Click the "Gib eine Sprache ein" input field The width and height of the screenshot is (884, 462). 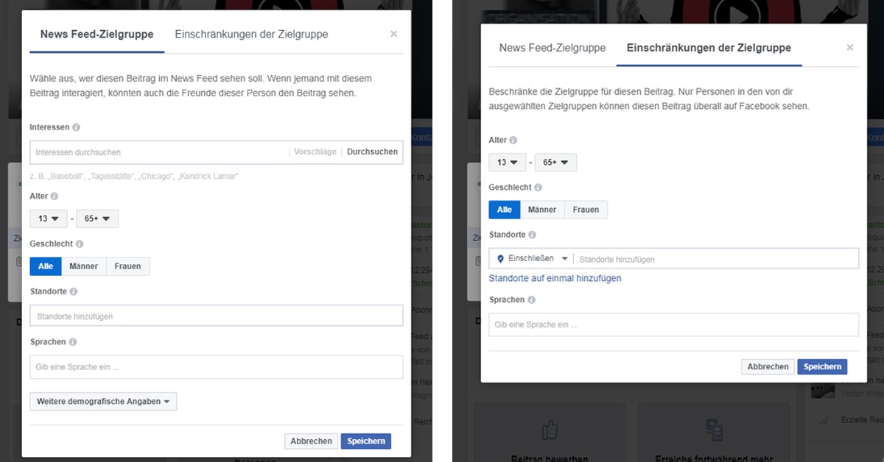point(216,366)
